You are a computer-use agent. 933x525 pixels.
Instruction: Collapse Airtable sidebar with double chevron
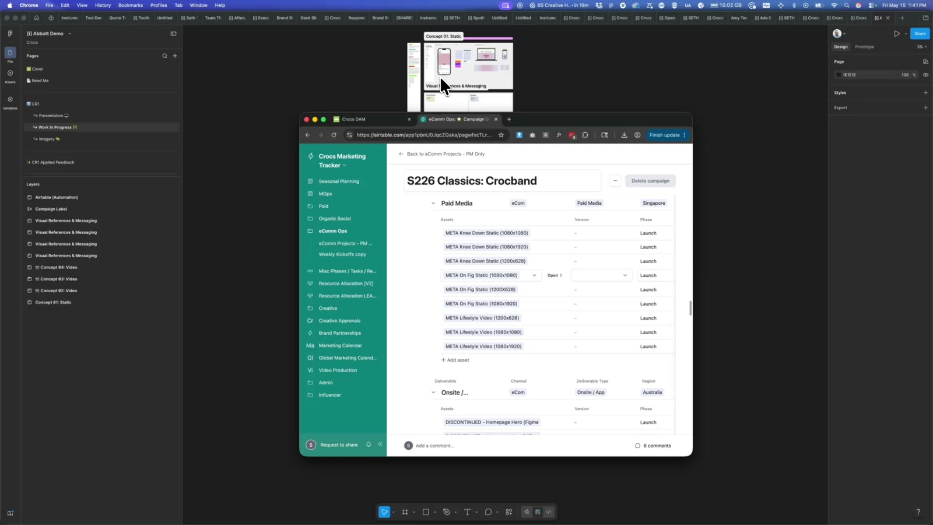click(x=380, y=444)
